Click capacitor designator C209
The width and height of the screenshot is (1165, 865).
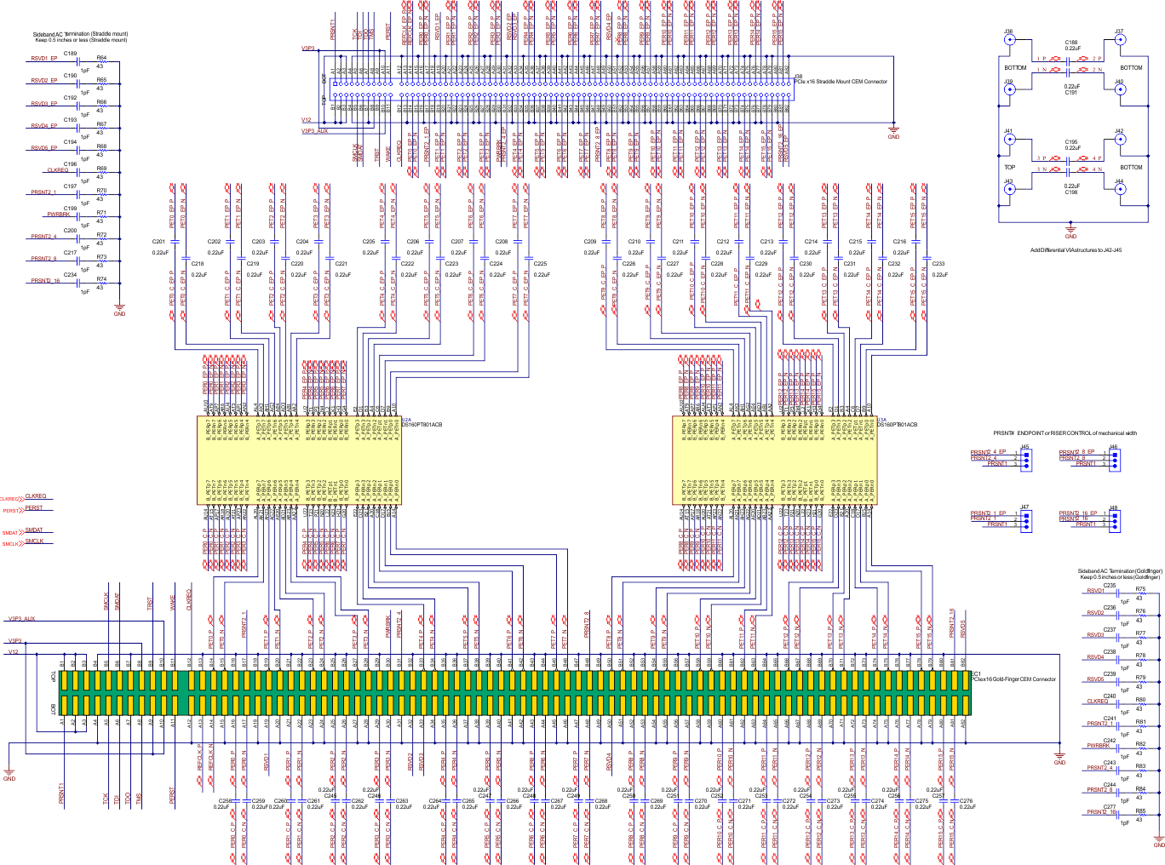(590, 242)
